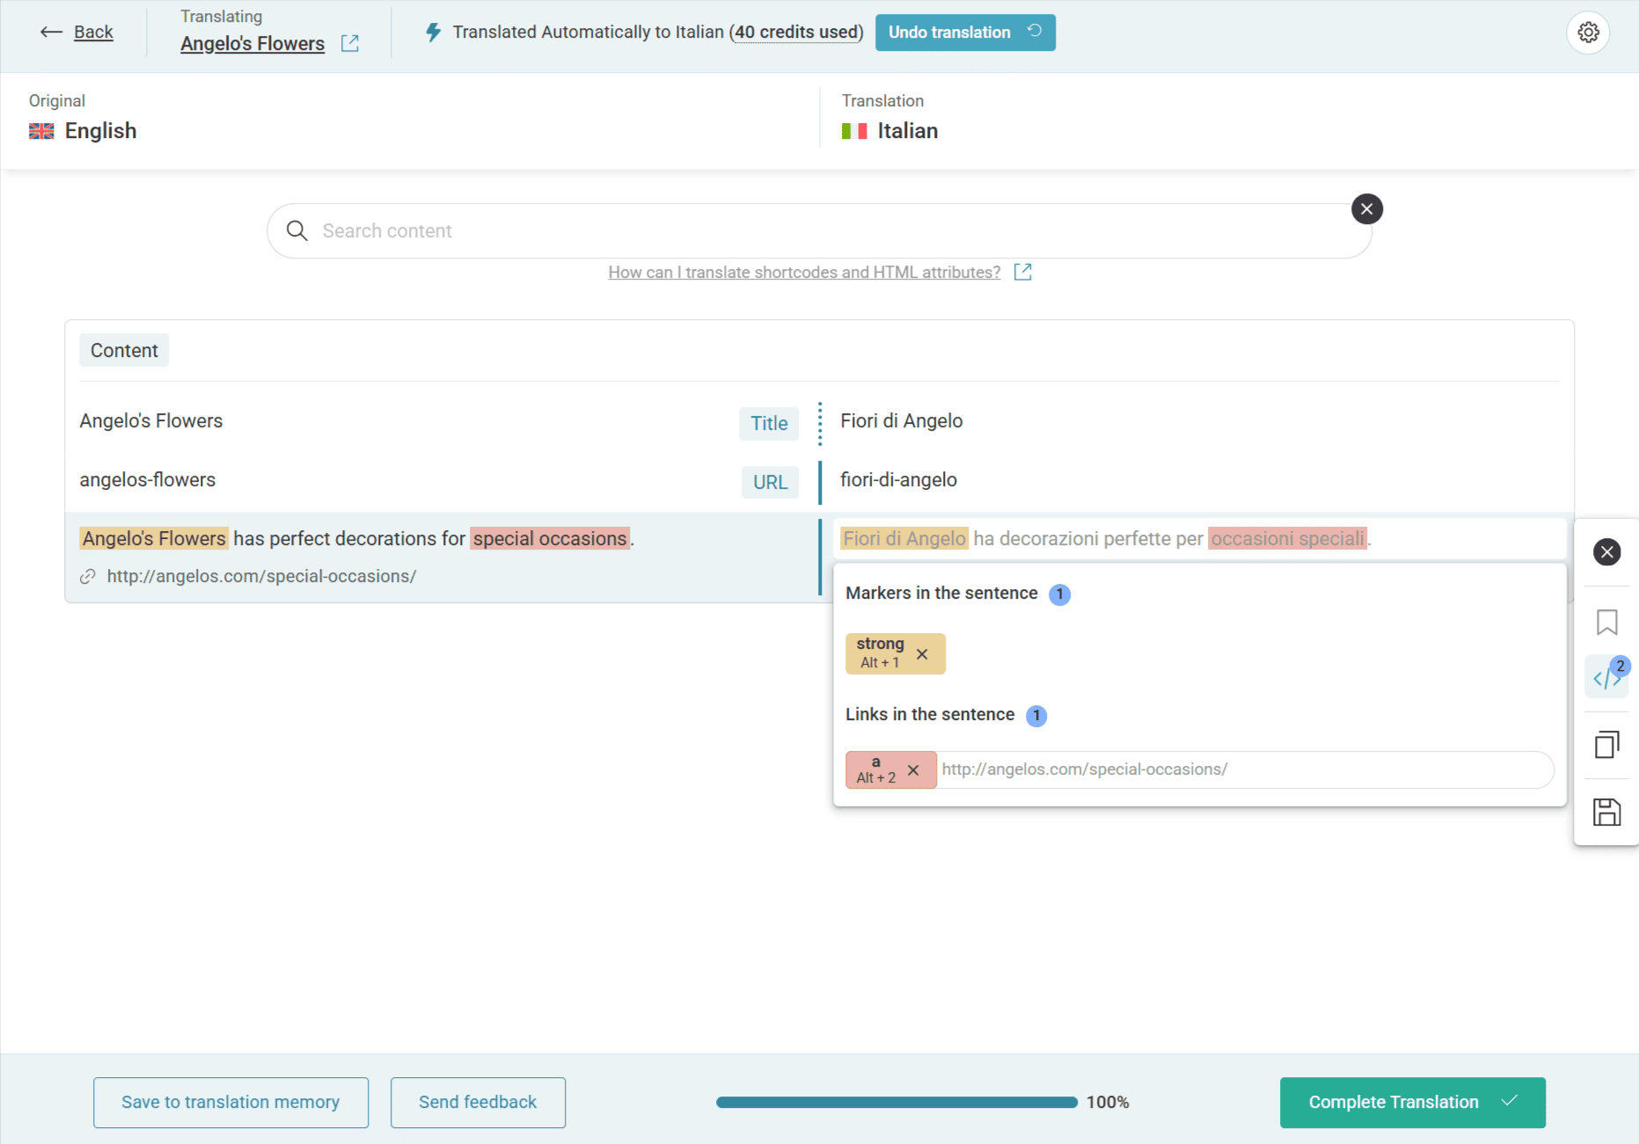Dismiss the search content bar
1639x1144 pixels.
pos(1366,209)
